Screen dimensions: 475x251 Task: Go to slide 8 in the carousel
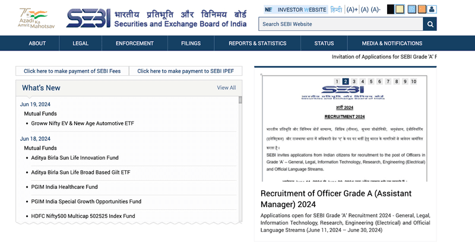396,81
